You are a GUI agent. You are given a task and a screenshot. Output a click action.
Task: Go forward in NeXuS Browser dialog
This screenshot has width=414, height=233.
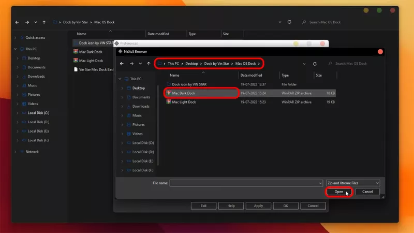tap(131, 64)
